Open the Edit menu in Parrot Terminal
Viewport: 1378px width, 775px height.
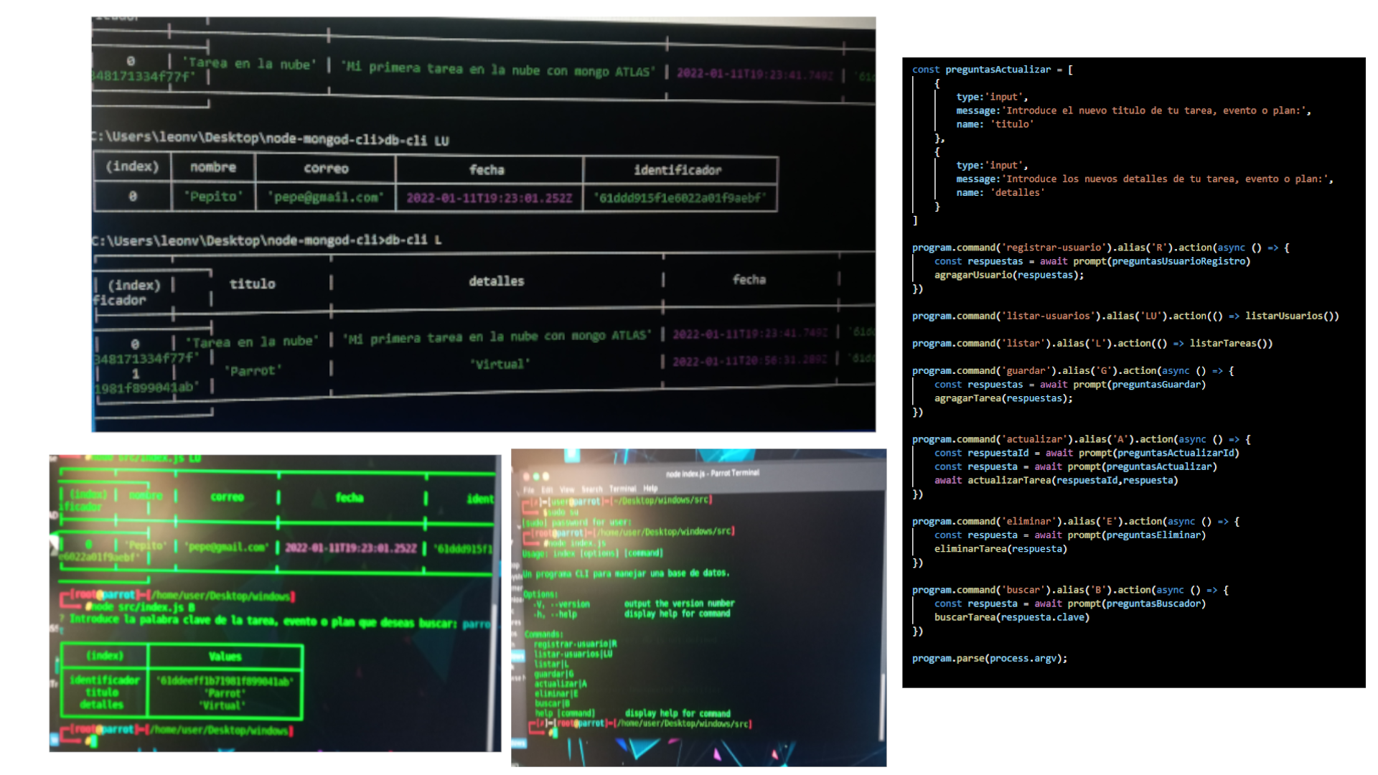pos(547,490)
